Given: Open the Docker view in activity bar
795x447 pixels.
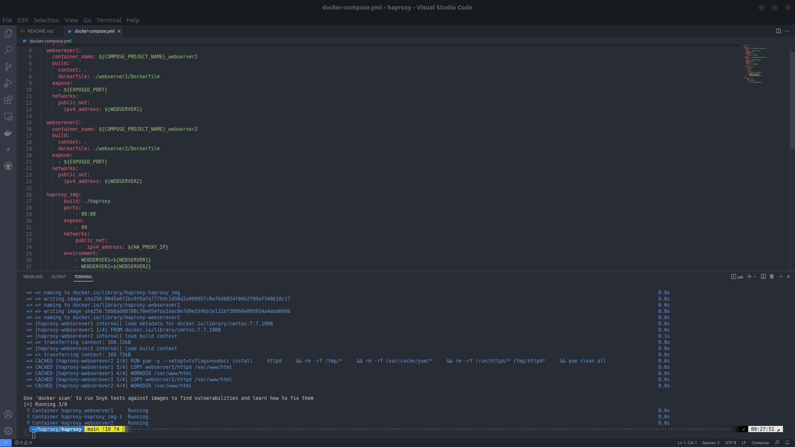Looking at the screenshot, I should pyautogui.click(x=8, y=133).
